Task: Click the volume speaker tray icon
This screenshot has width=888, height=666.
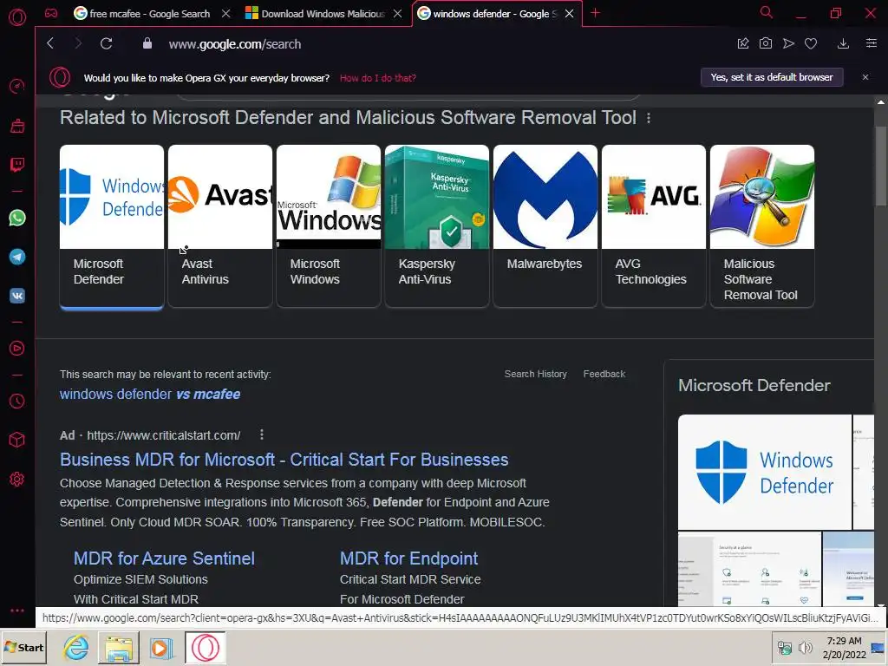Action: (805, 647)
